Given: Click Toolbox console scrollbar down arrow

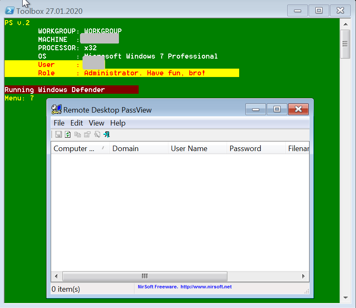Looking at the screenshot, I should point(346,298).
